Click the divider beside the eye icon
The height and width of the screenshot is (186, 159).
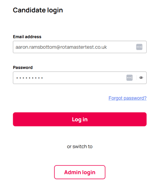point(136,78)
